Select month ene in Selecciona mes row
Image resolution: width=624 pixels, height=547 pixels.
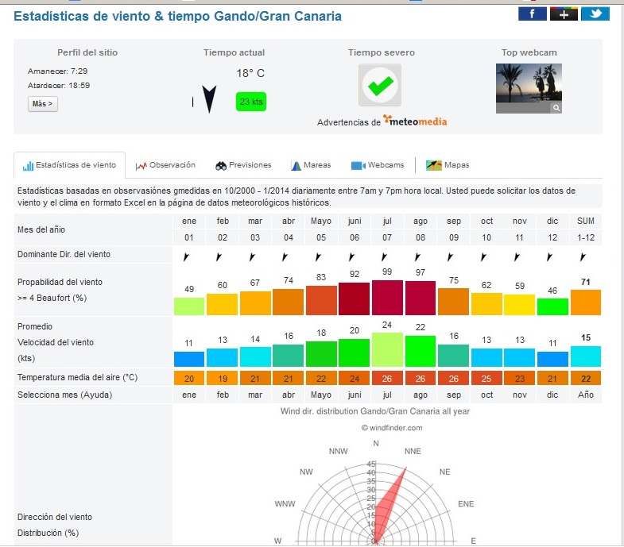click(x=189, y=395)
